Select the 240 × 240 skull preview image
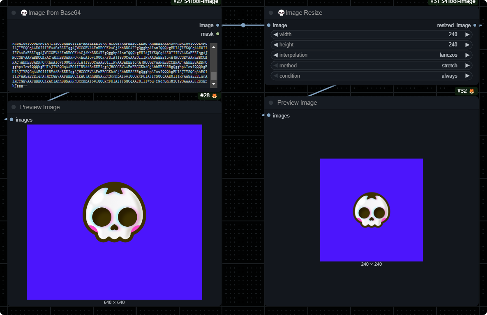The height and width of the screenshot is (315, 487). [x=371, y=210]
